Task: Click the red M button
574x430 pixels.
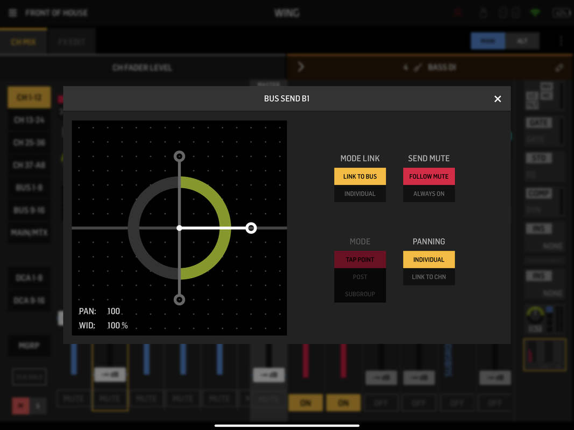Action: pos(21,405)
